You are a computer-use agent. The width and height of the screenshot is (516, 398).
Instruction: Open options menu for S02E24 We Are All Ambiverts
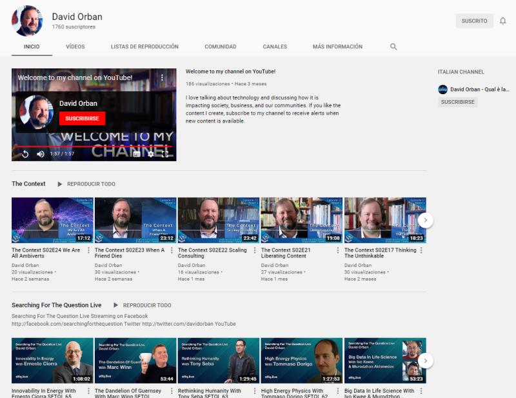88,250
